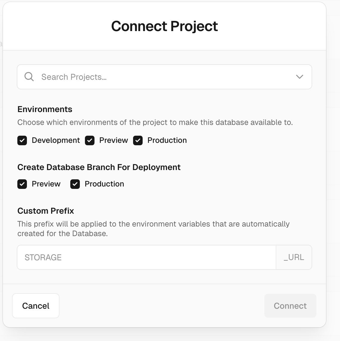Click the Preview label under Environments
The image size is (340, 341).
113,140
